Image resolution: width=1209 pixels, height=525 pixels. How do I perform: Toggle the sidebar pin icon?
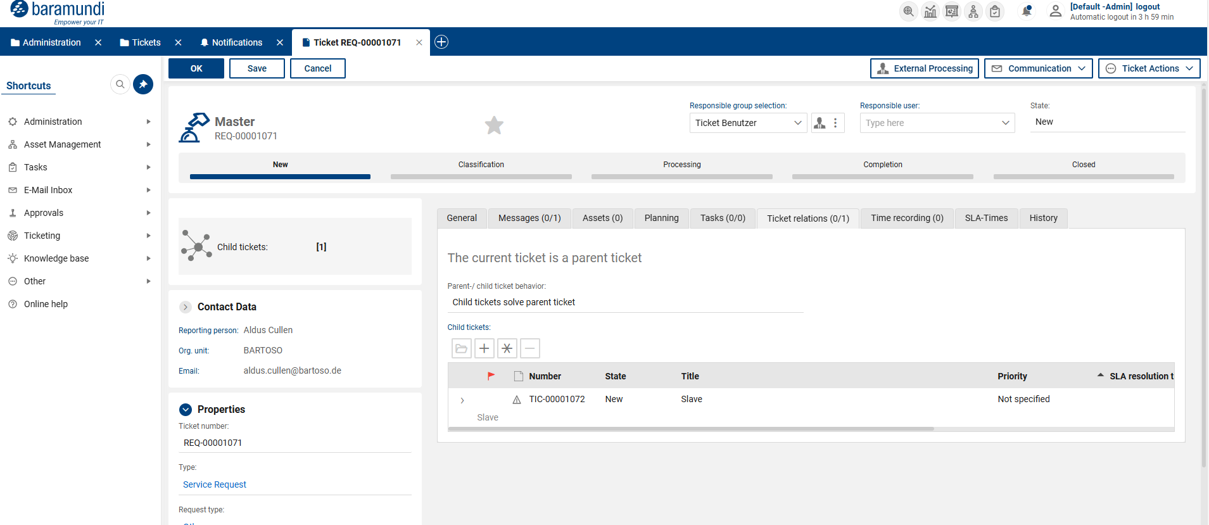[x=143, y=84]
